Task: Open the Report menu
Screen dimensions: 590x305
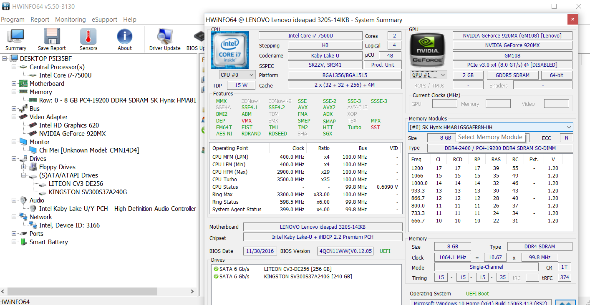Action: [x=40, y=20]
